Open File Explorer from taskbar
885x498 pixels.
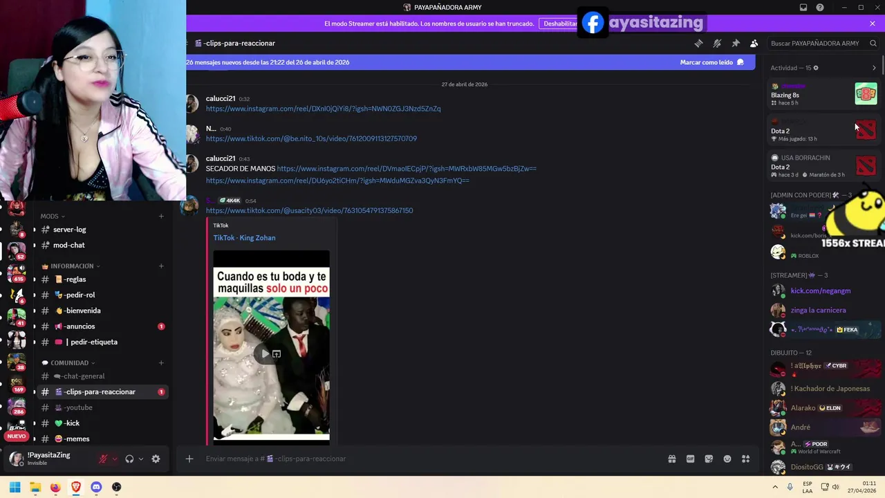tap(35, 487)
